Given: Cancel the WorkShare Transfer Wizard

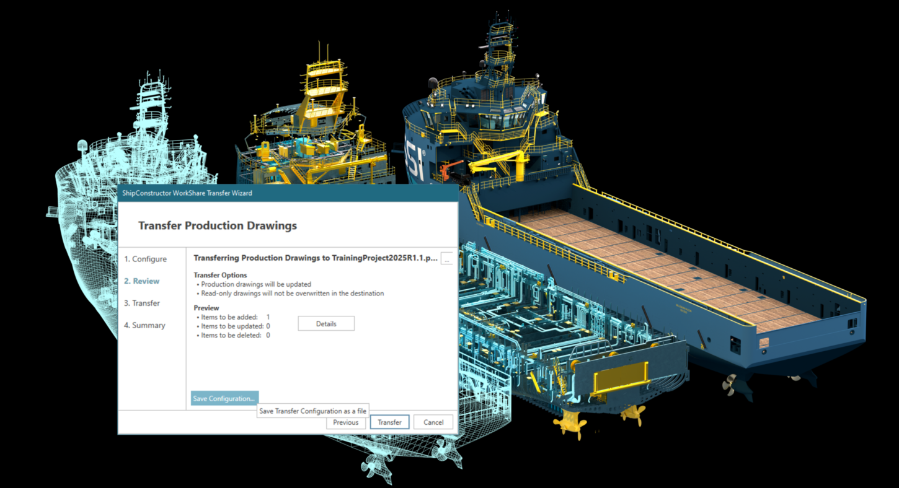Looking at the screenshot, I should point(433,422).
